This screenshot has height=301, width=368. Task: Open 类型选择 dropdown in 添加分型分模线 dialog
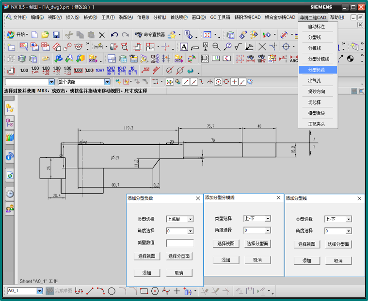click(268, 219)
